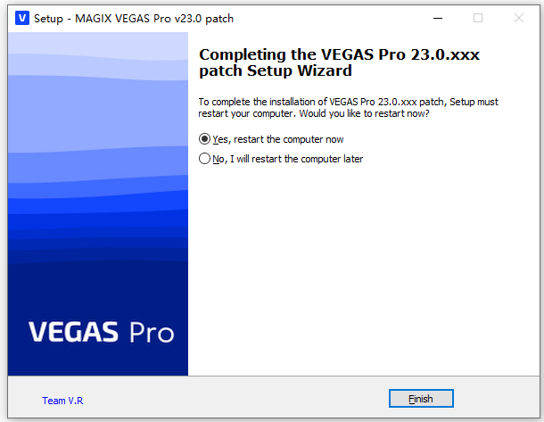544x422 pixels.
Task: Close the VEGAS Pro patch setup window
Action: click(x=519, y=18)
